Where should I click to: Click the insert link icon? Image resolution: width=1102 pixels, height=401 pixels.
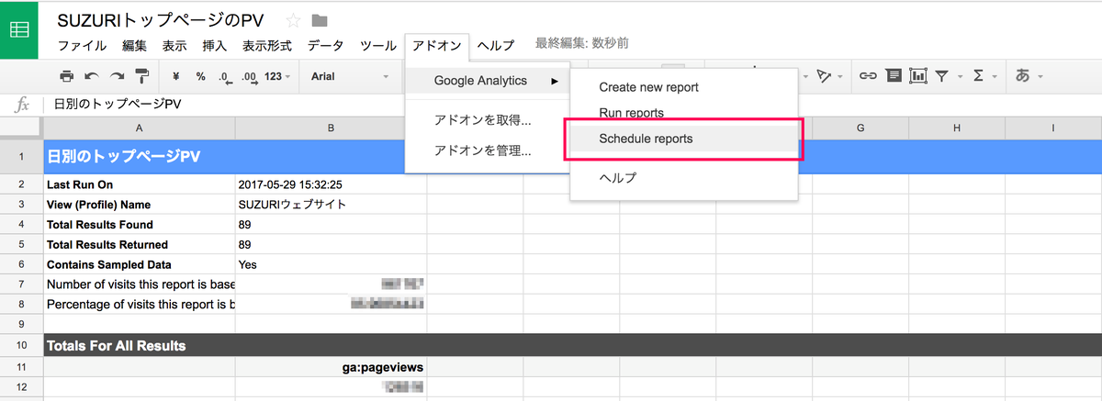point(867,76)
